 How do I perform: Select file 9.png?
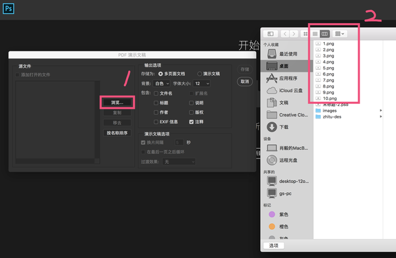tap(328, 92)
